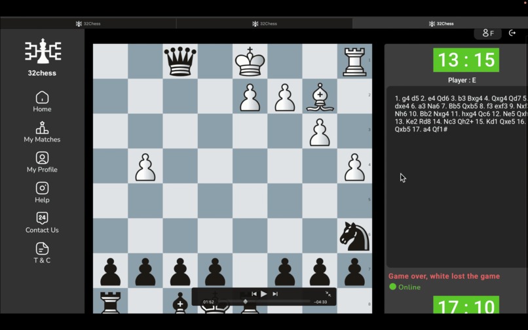Screen dimensions: 528x330
Task: Select the white king piece
Action: (x=250, y=62)
